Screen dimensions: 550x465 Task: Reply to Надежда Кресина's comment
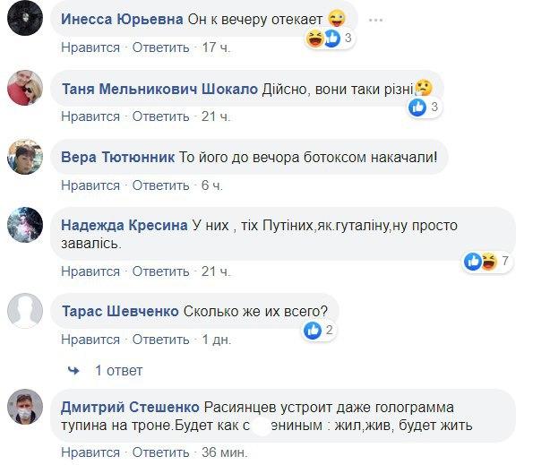[161, 271]
